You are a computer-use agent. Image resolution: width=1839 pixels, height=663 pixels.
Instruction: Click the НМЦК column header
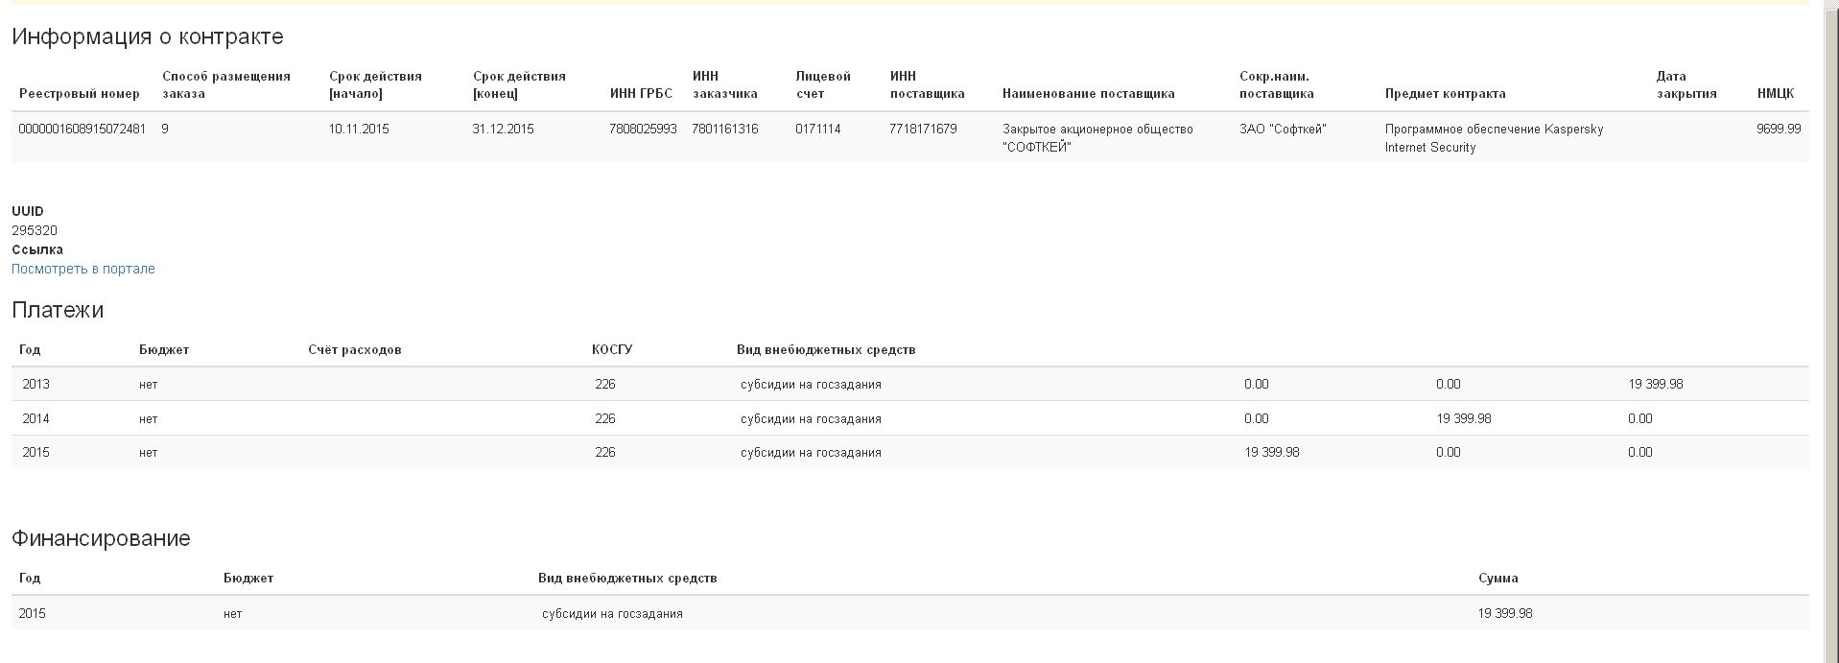pos(1776,93)
